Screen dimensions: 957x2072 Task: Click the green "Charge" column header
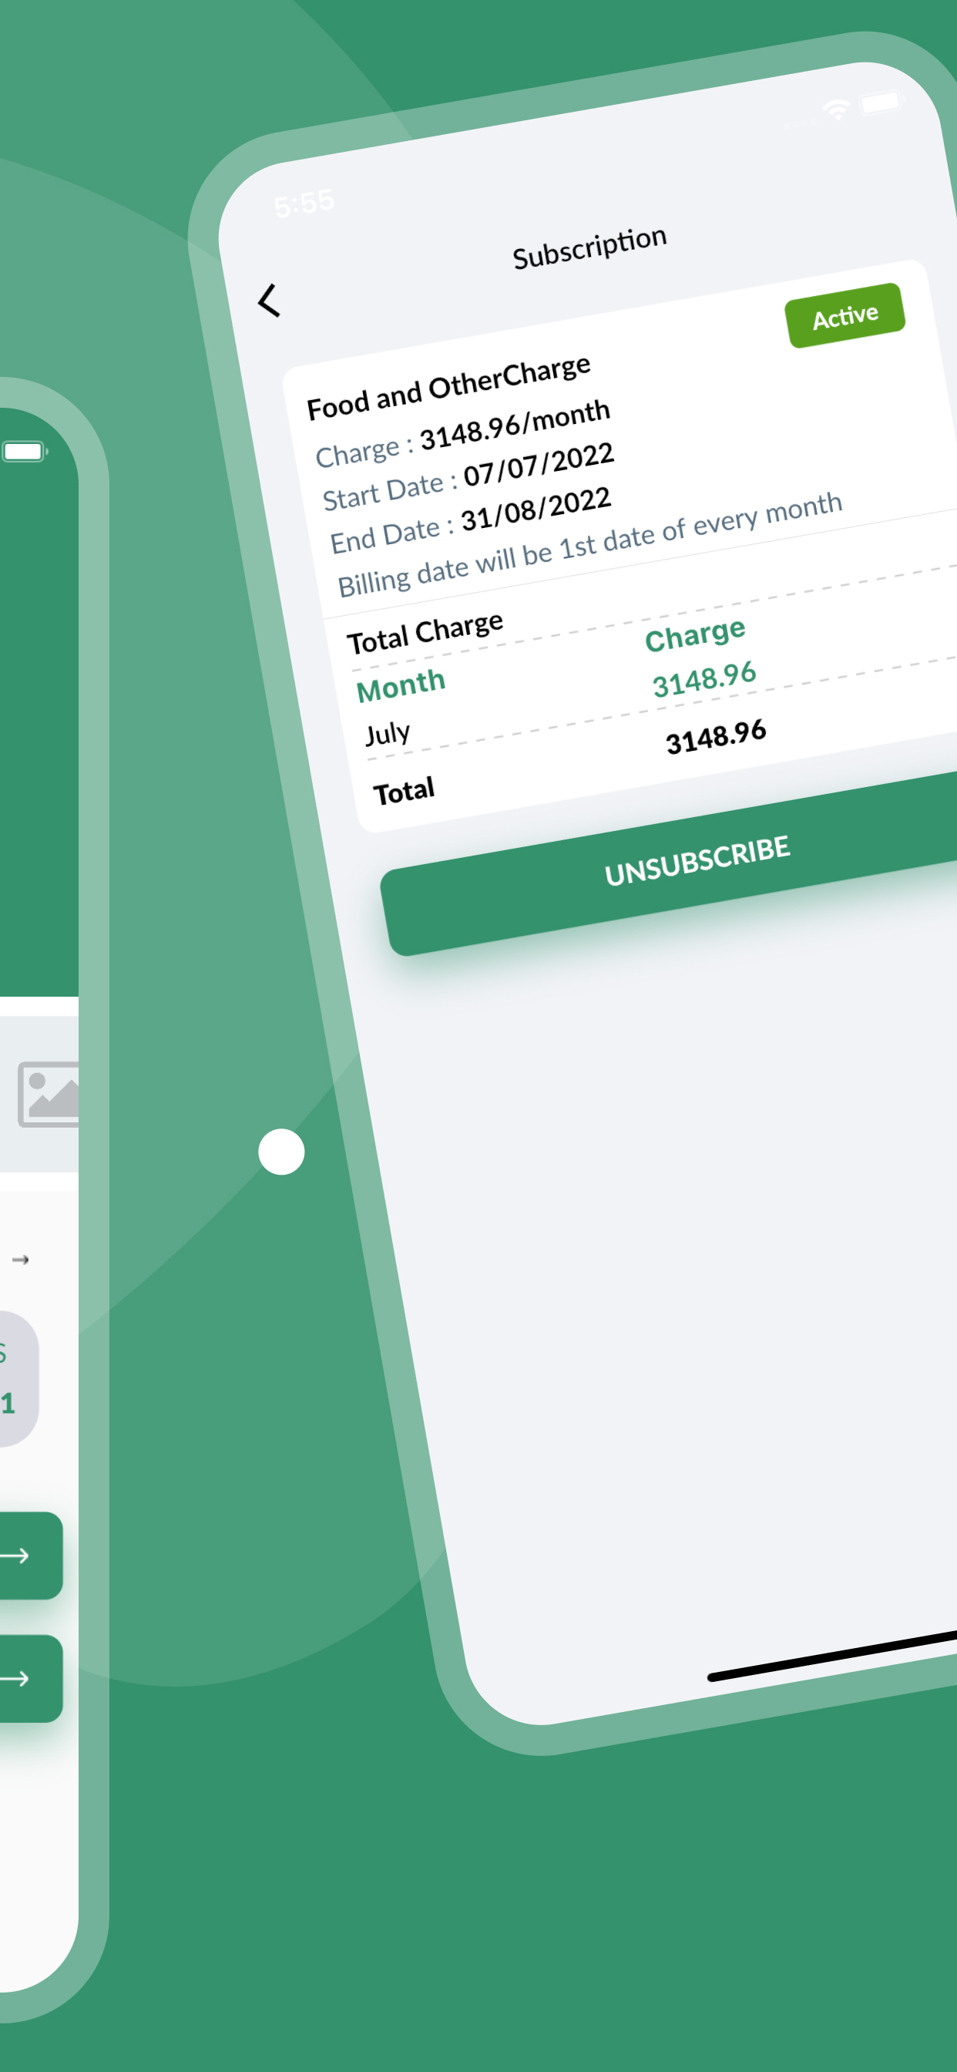pos(696,634)
